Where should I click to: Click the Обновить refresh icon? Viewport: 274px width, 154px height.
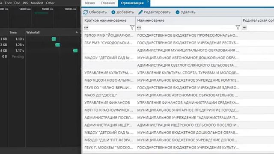(x=86, y=12)
